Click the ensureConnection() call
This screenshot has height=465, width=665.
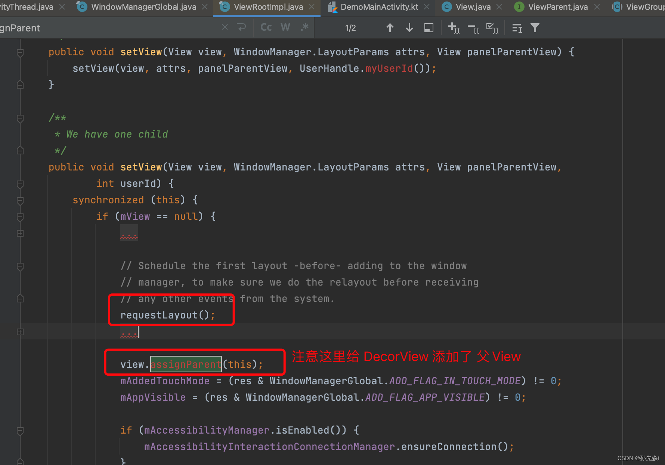tap(454, 447)
